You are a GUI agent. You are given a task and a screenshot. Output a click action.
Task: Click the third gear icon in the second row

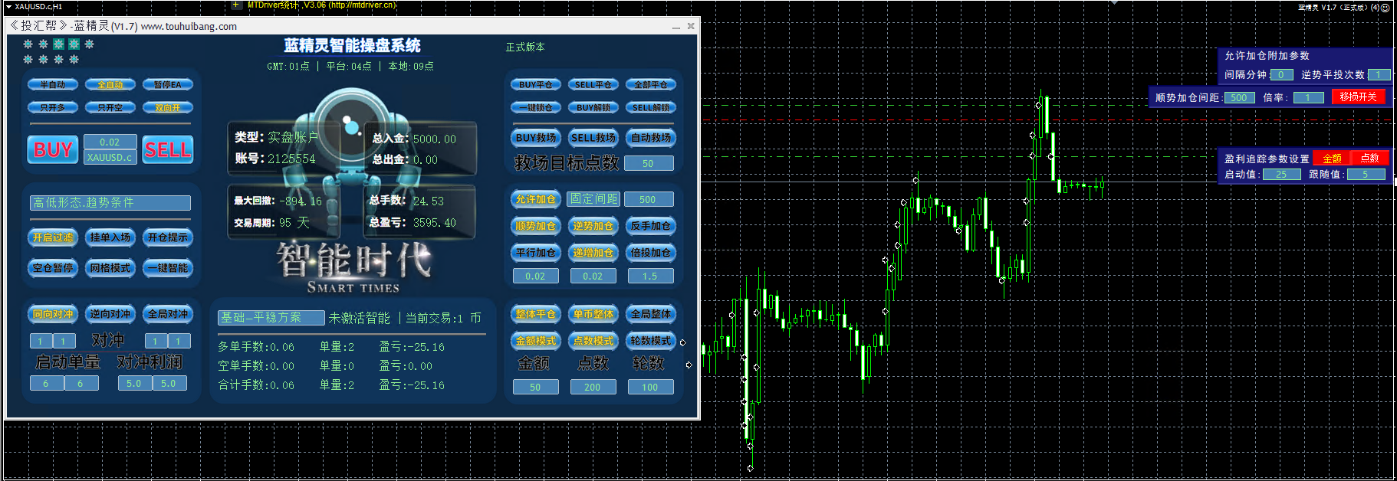pyautogui.click(x=58, y=59)
